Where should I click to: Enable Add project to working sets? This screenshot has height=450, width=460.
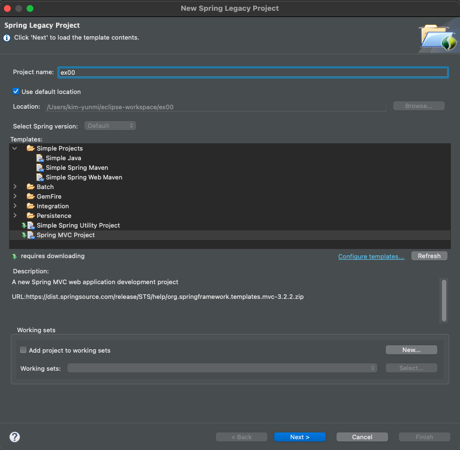tap(23, 350)
